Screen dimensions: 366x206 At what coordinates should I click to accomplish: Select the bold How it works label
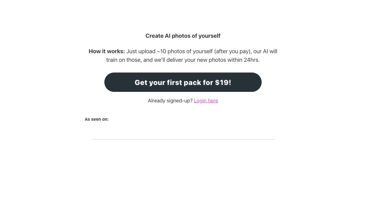(107, 52)
